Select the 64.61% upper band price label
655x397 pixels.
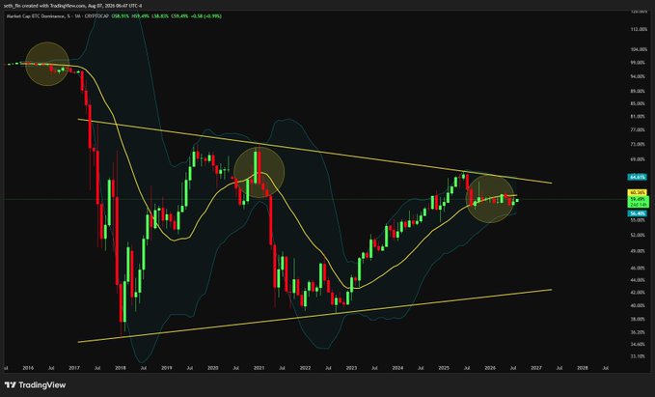(637, 178)
